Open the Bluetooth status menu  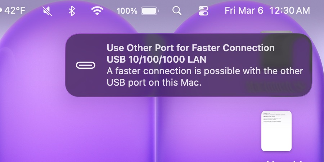(x=72, y=11)
